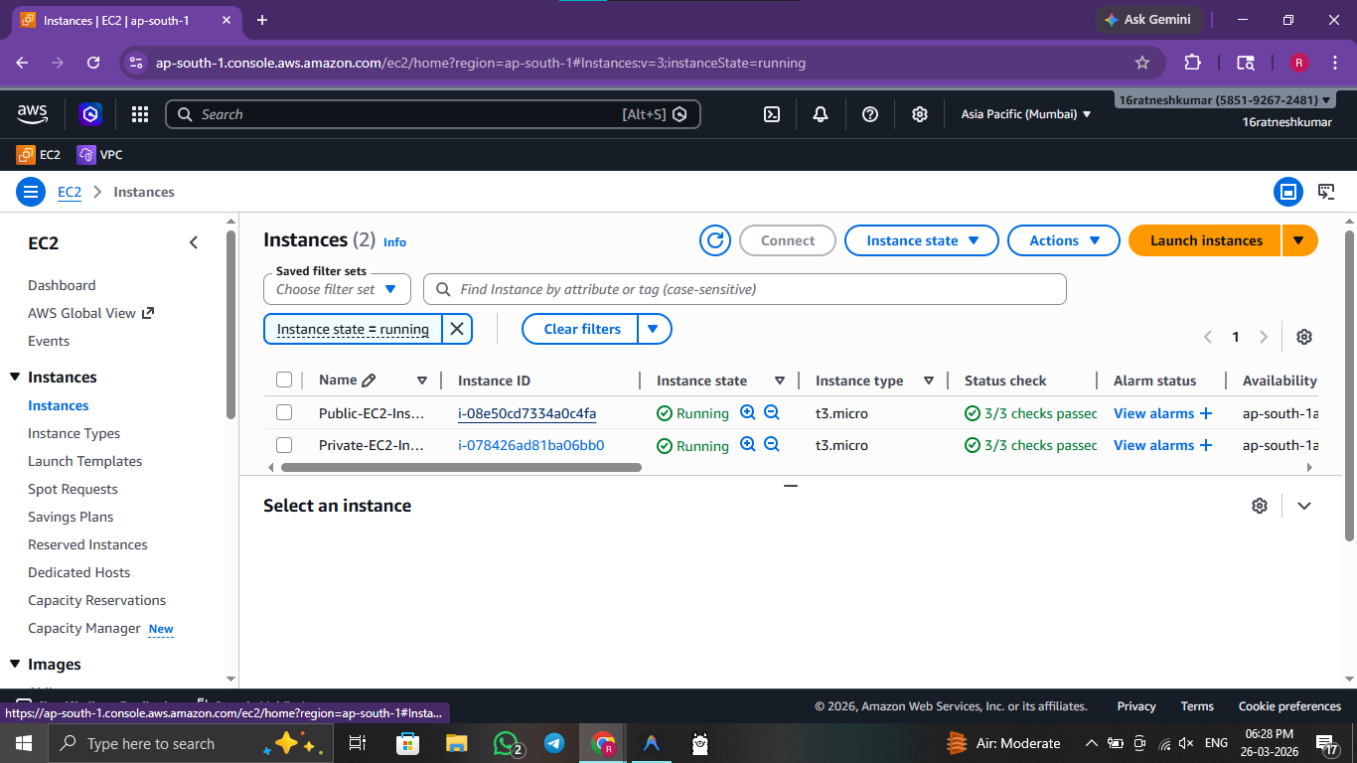The image size is (1357, 763).
Task: Open the Instance state dropdown button
Action: 923,240
